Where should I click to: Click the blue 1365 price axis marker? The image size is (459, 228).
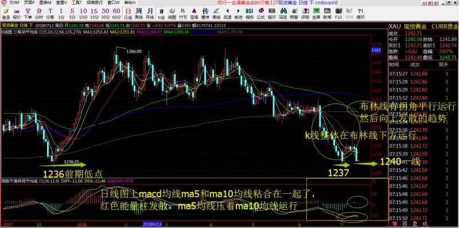(x=376, y=50)
